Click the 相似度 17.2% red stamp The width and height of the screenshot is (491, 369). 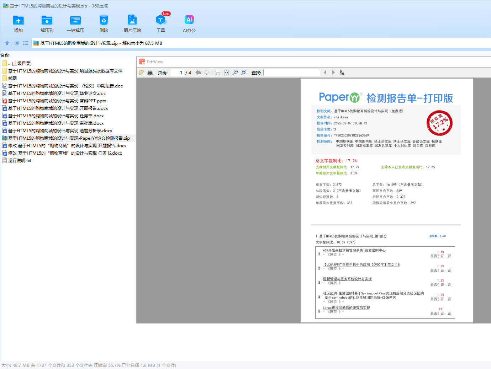[x=439, y=123]
